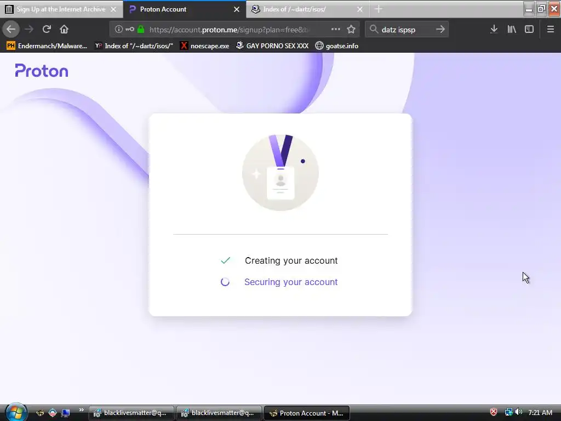The image size is (561, 421).
Task: Select the Proton Account tab
Action: click(x=185, y=9)
